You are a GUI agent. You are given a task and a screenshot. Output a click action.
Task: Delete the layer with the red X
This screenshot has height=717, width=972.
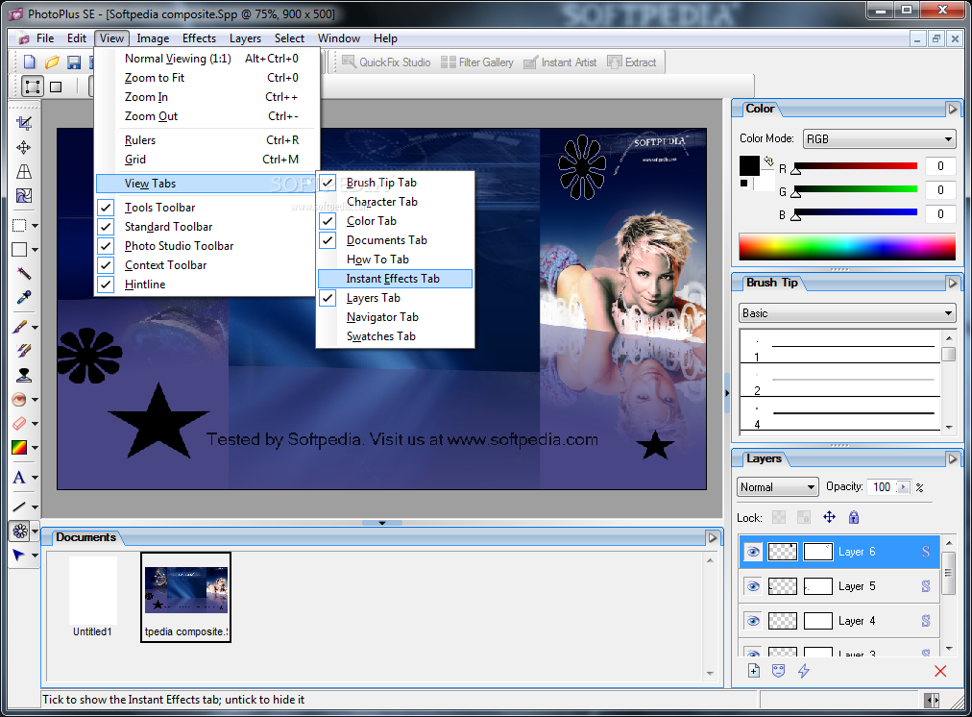[940, 671]
